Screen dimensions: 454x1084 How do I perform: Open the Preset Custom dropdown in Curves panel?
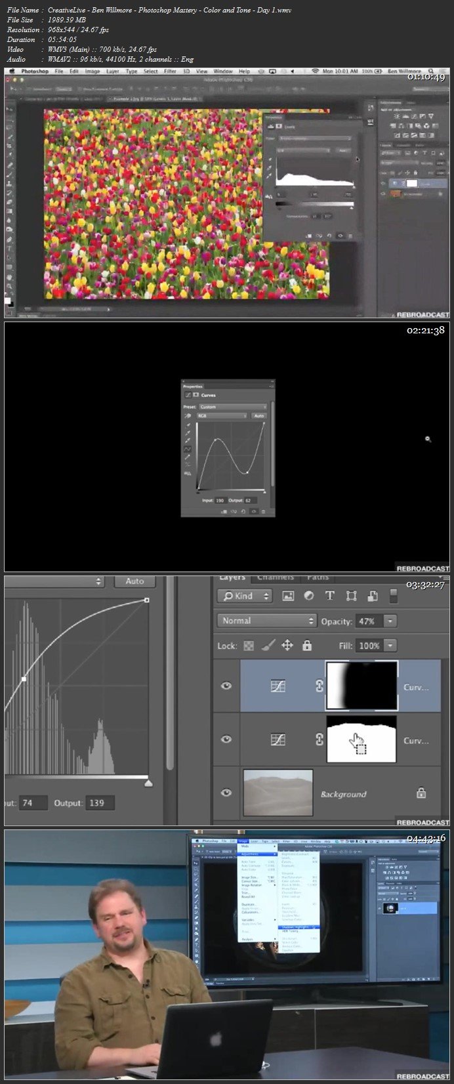233,407
